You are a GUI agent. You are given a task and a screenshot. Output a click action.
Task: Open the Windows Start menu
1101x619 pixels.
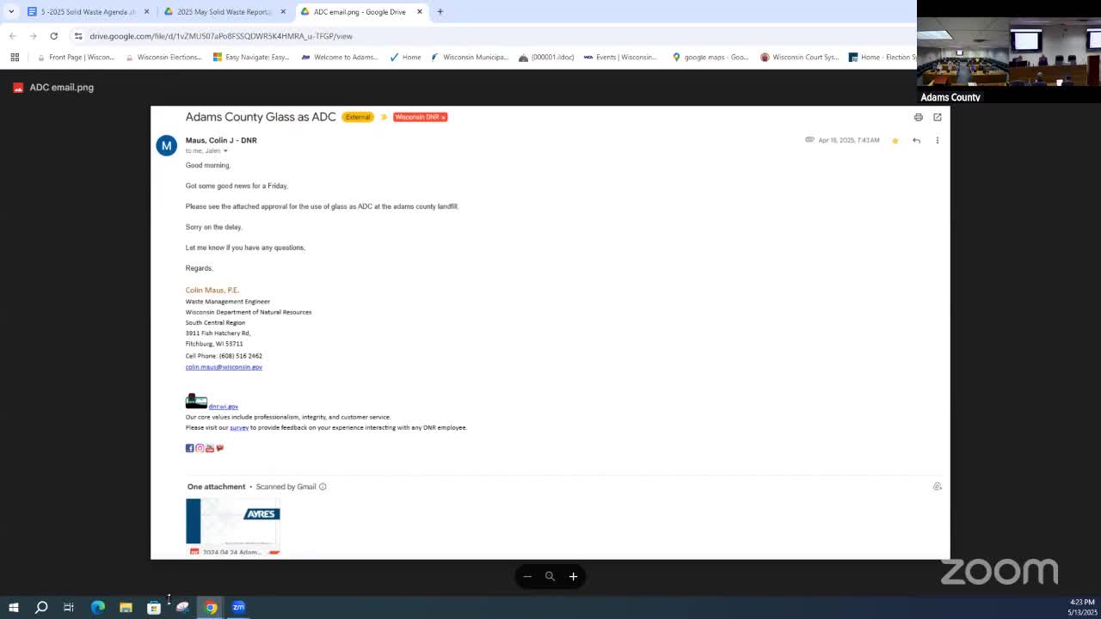(13, 608)
